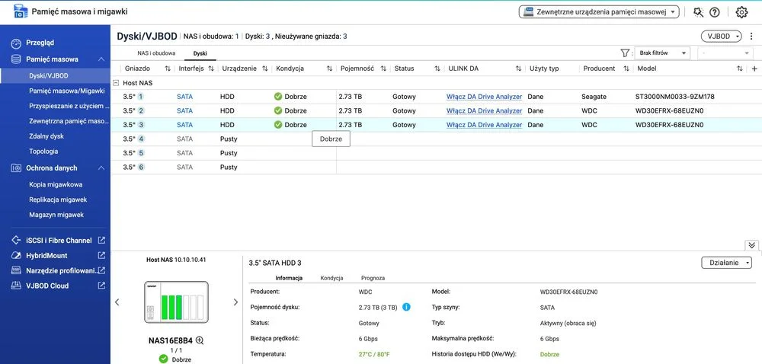Sort by Pojemność column arrows
Screen dimensions: 762x364
pyautogui.click(x=383, y=69)
